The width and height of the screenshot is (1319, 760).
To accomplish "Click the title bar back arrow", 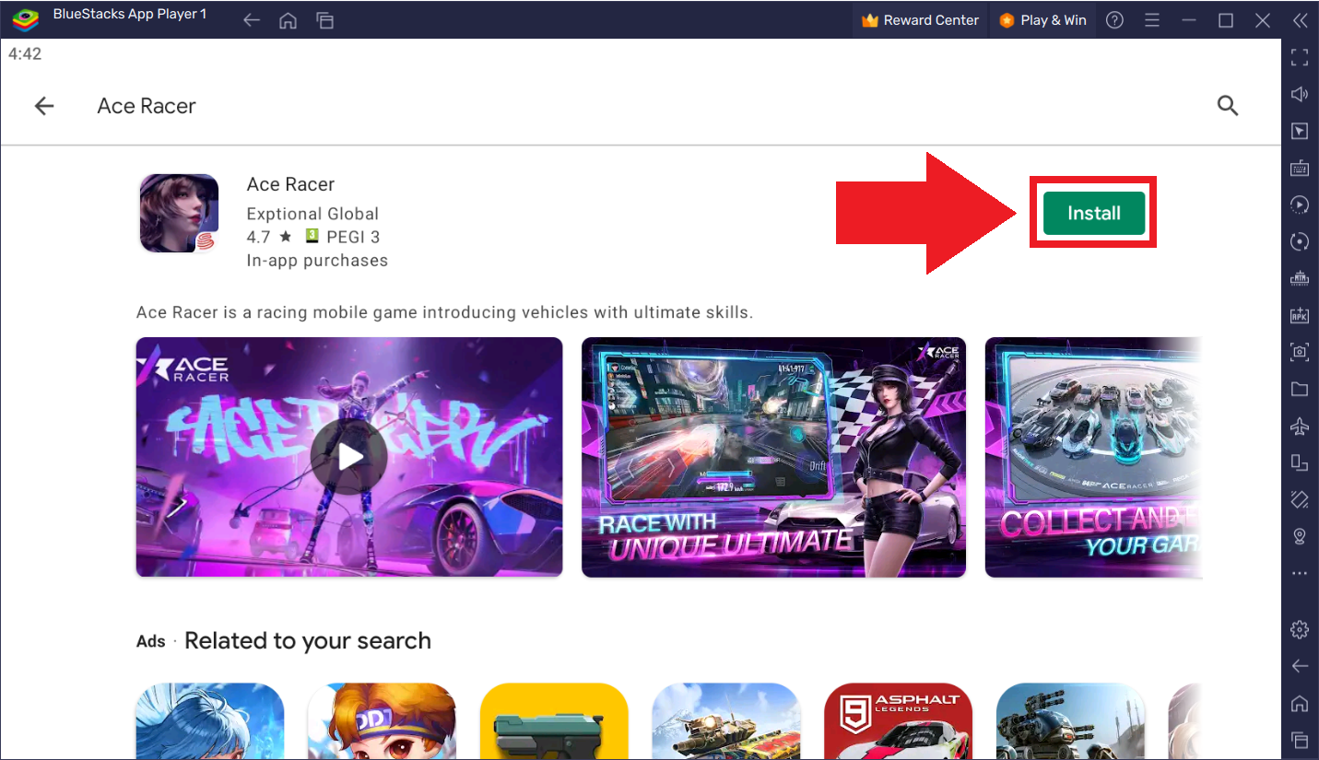I will (252, 20).
